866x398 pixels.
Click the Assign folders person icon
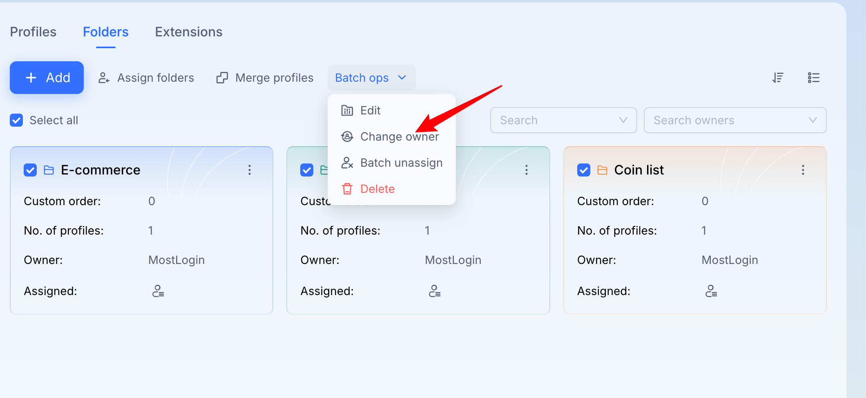click(104, 78)
